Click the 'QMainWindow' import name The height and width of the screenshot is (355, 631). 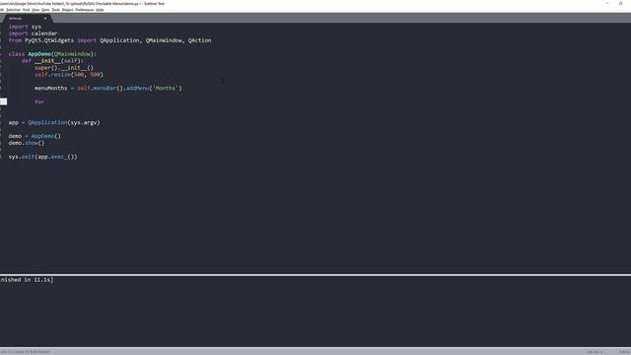pos(164,40)
